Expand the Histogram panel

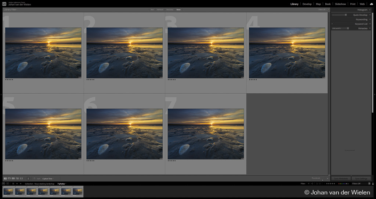[362, 10]
